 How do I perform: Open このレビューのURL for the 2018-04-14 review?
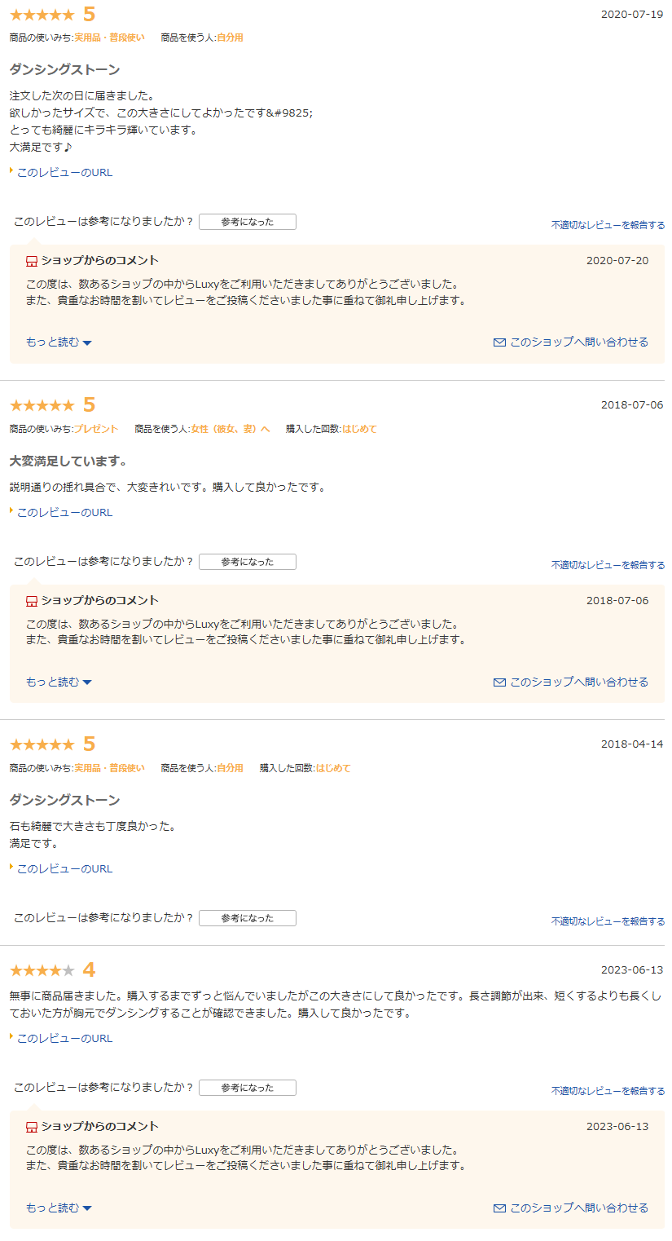coord(64,869)
